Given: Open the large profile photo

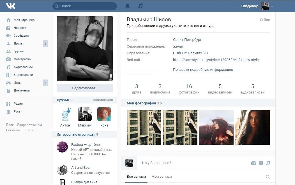Looking at the screenshot, I should click(85, 48).
